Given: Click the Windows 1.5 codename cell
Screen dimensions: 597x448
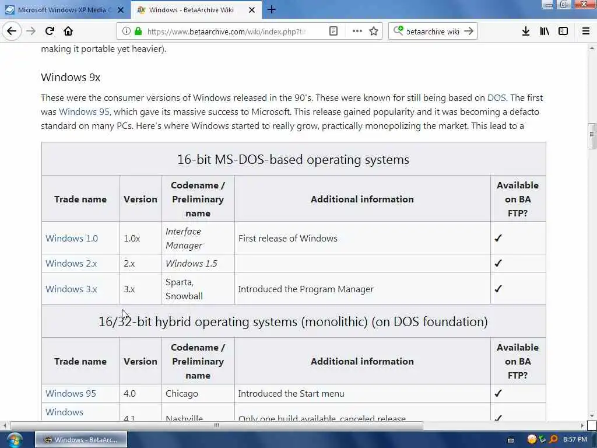Looking at the screenshot, I should tap(198, 263).
